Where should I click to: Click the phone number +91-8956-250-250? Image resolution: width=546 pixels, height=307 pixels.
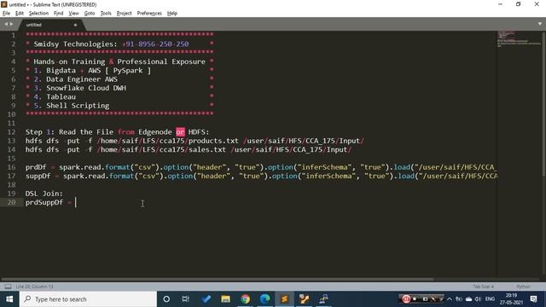click(x=155, y=44)
